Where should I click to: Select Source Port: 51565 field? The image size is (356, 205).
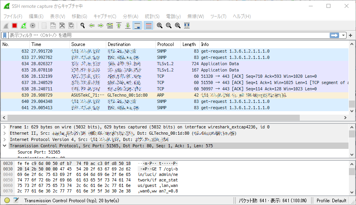coord(39,152)
